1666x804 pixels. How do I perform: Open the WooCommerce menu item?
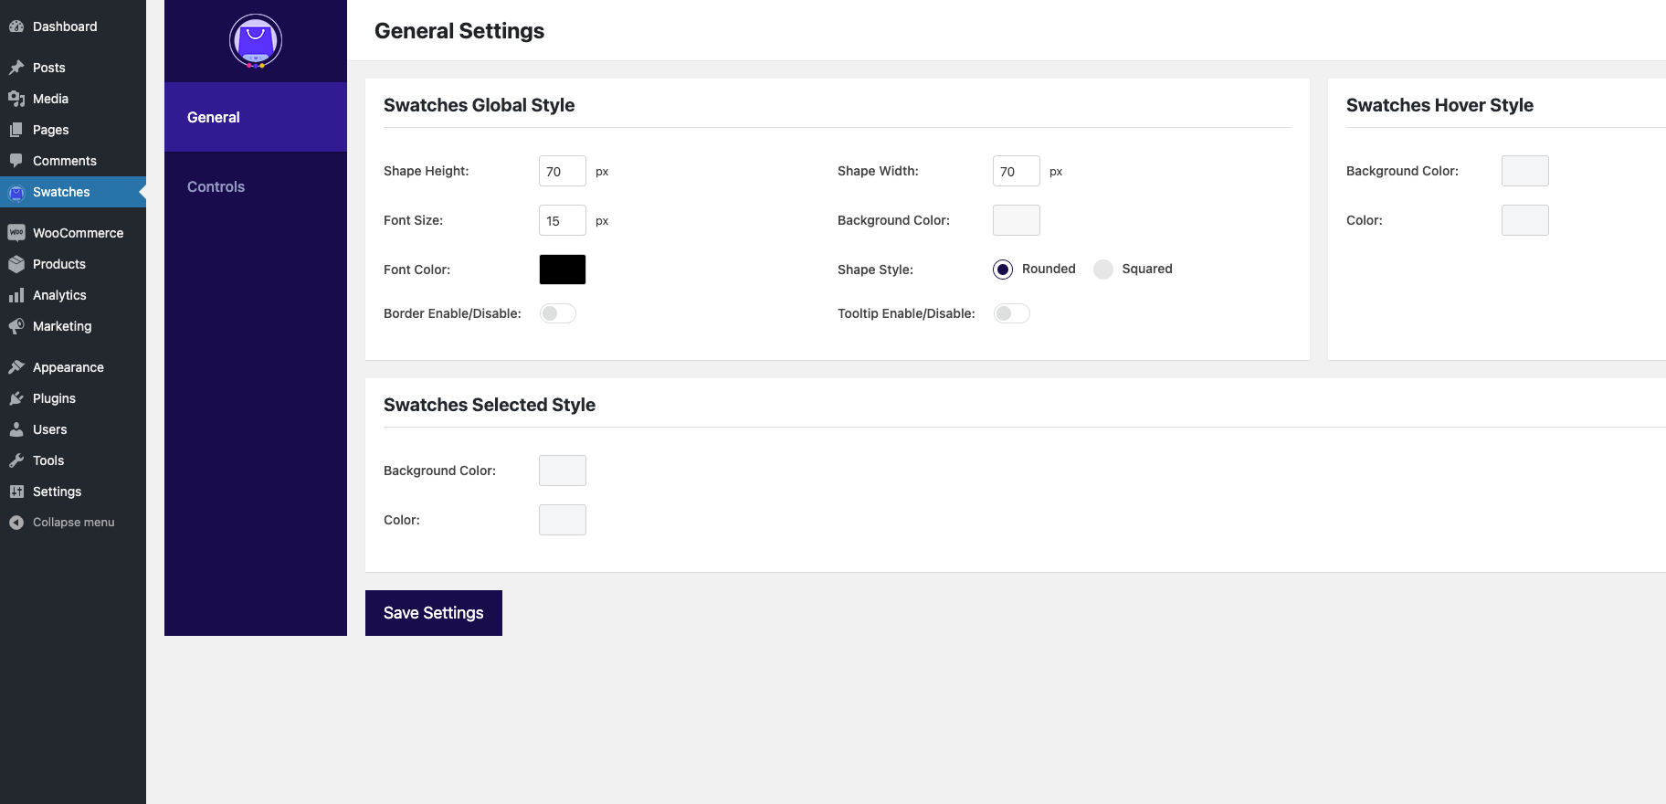tap(73, 233)
